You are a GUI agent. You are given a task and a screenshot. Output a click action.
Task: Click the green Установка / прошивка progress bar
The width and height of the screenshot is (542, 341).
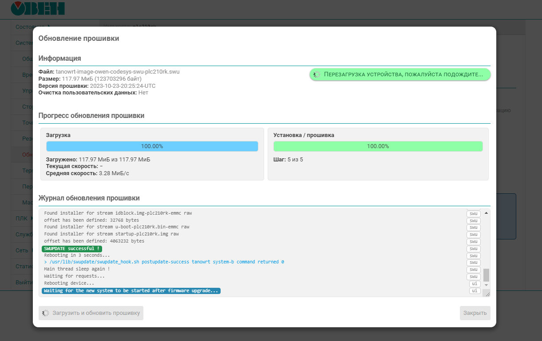(378, 146)
